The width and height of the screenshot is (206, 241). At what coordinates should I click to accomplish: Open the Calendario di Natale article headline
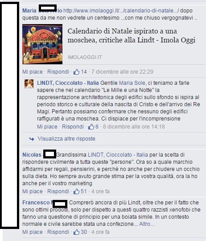pos(132,36)
